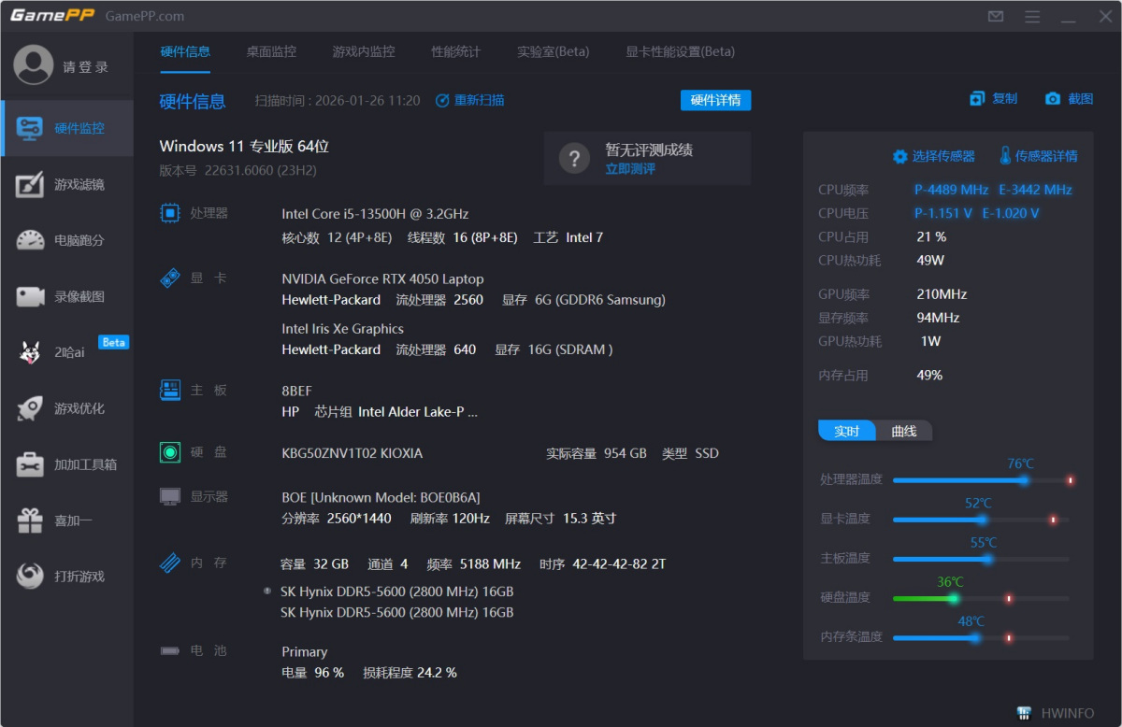1122x727 pixels.
Task: Open the message inbox envelope icon
Action: tap(995, 16)
